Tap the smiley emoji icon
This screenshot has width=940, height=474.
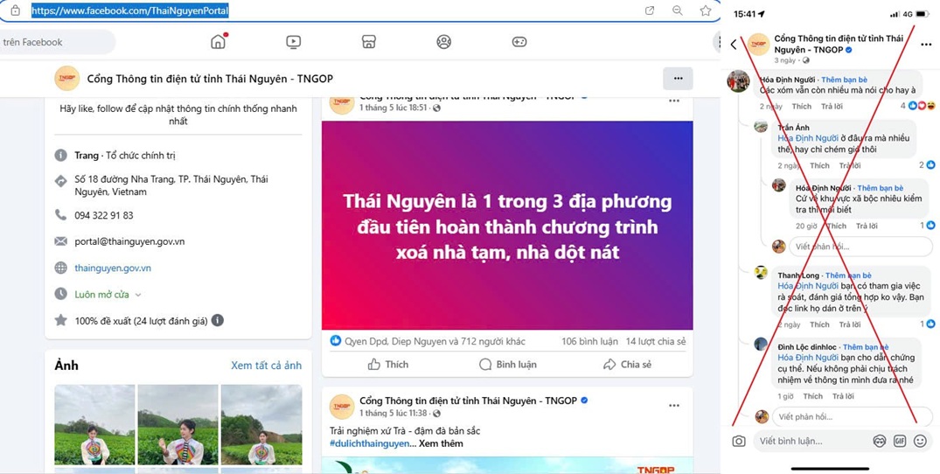pos(920,441)
